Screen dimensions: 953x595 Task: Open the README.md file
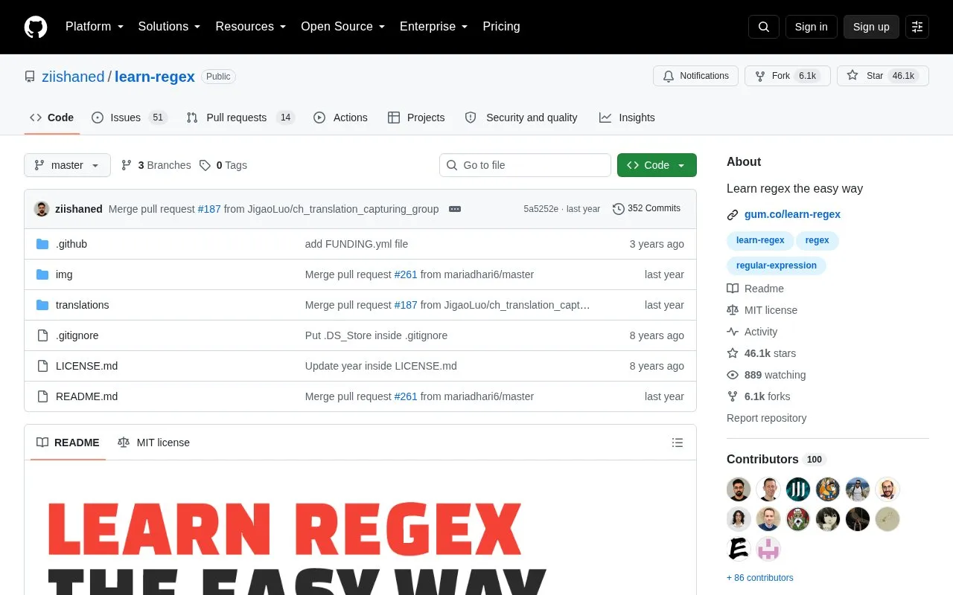tap(86, 396)
